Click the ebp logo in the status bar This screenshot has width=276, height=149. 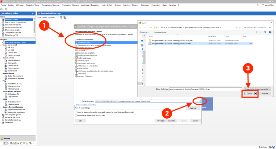point(272,147)
